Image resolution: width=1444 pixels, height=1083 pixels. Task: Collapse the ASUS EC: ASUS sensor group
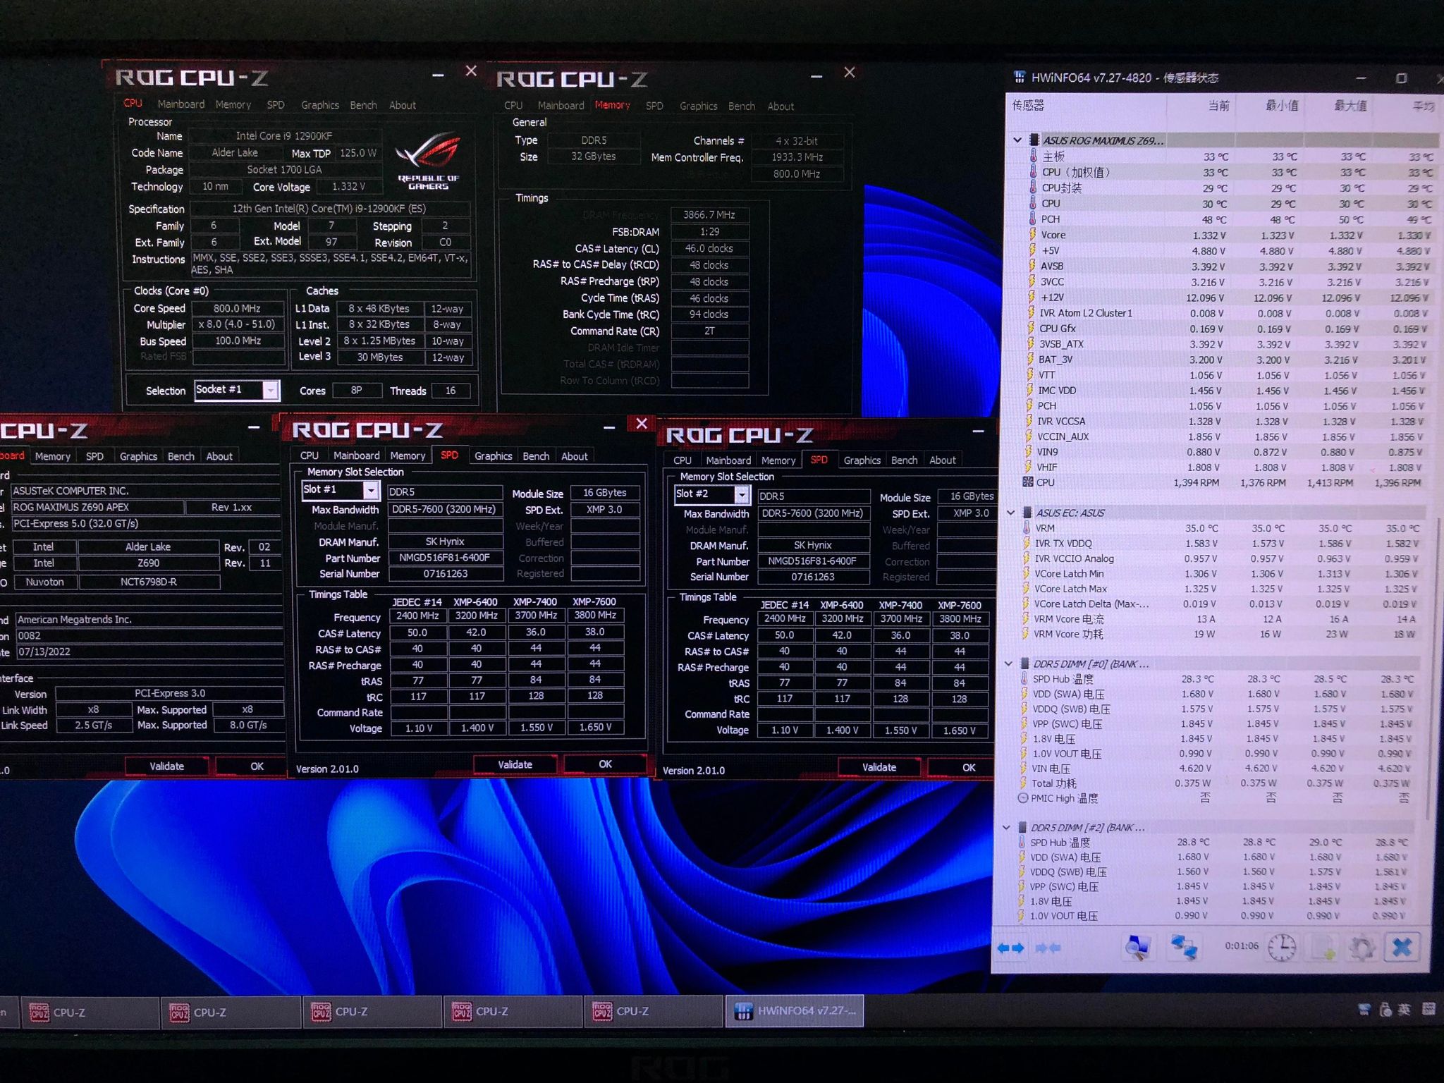click(1010, 513)
